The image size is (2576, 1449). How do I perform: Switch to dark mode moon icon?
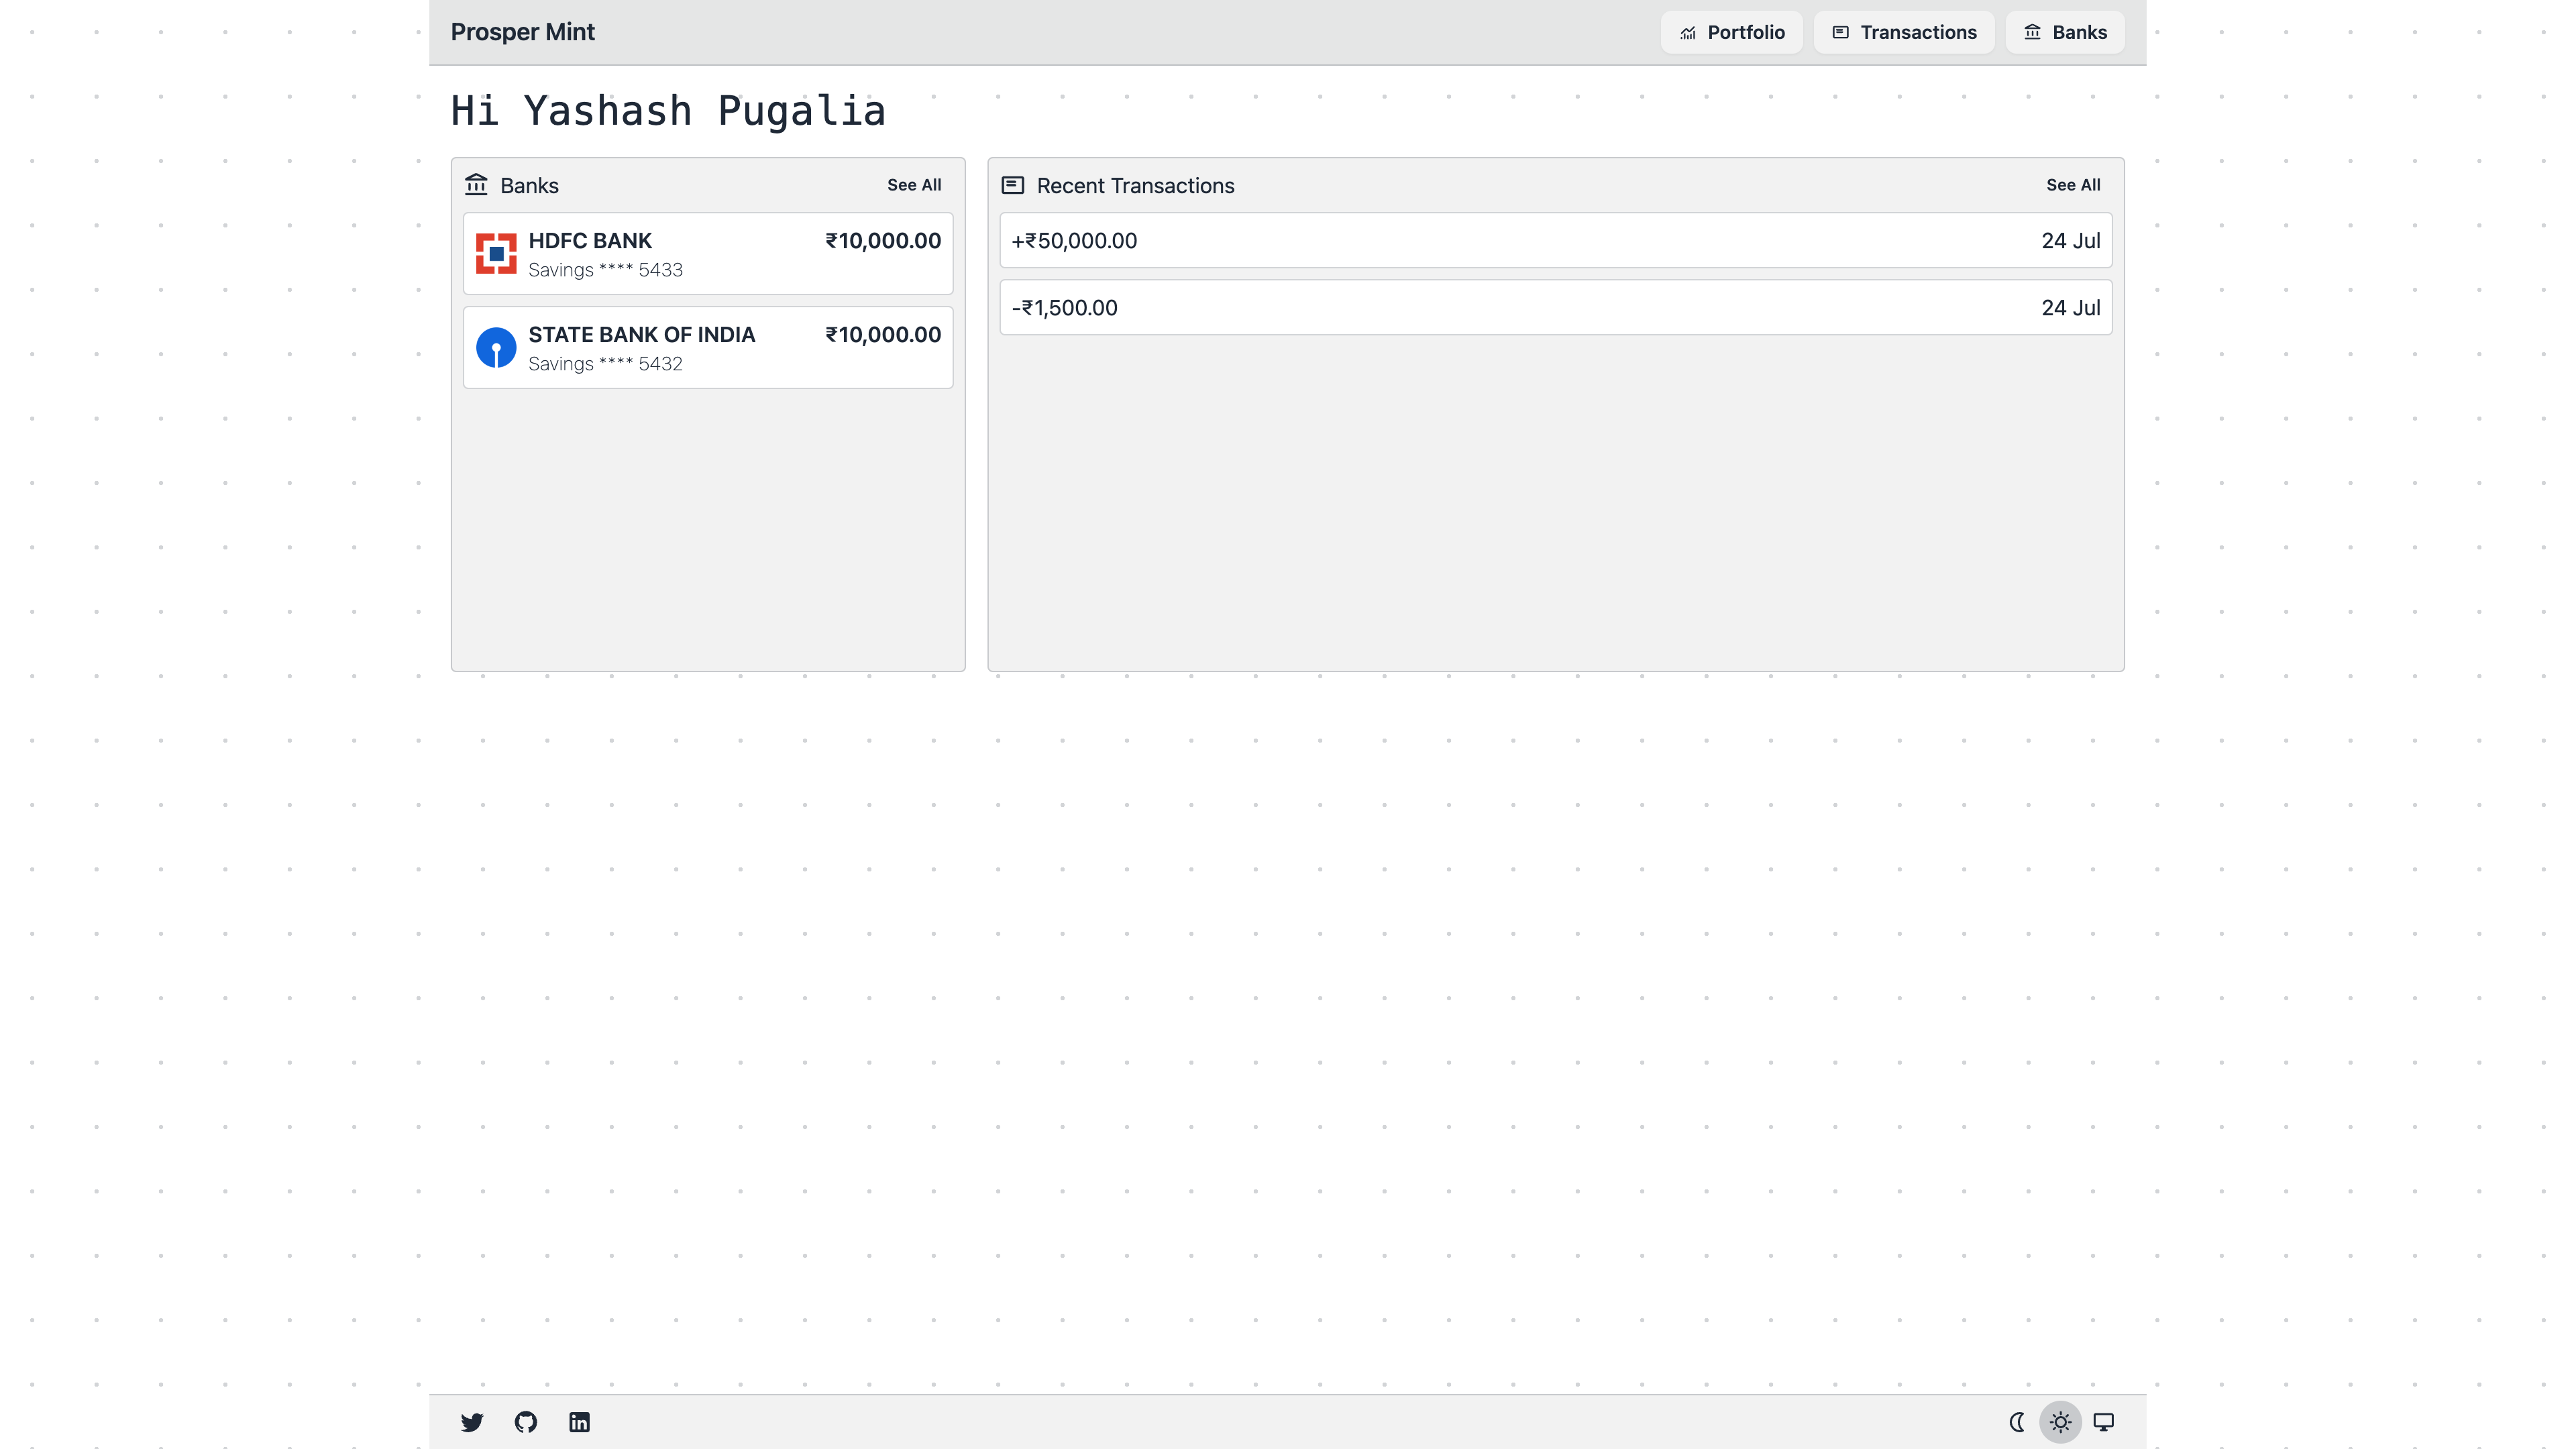(x=2018, y=1422)
